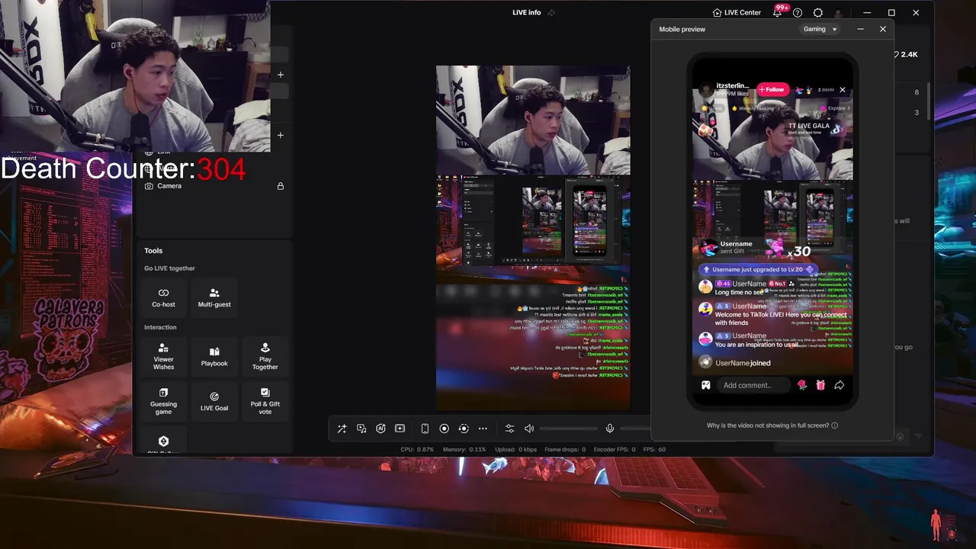This screenshot has width=976, height=549.
Task: Open settings gear in title bar
Action: tap(818, 13)
